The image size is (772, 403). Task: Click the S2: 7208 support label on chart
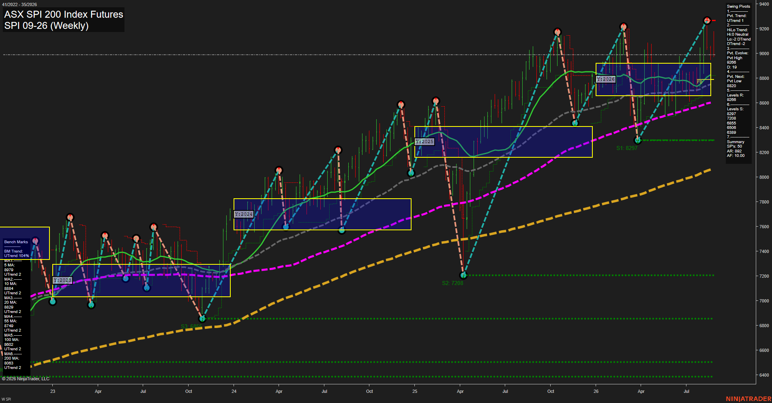pyautogui.click(x=452, y=283)
